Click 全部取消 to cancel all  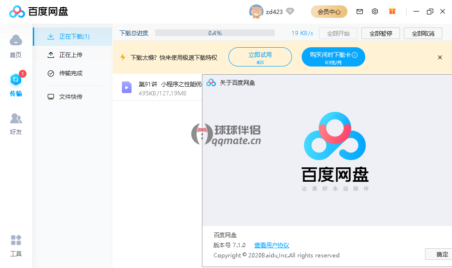[x=423, y=33]
